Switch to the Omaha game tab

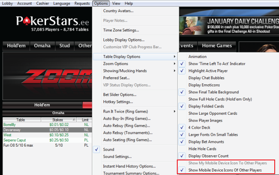43,46
